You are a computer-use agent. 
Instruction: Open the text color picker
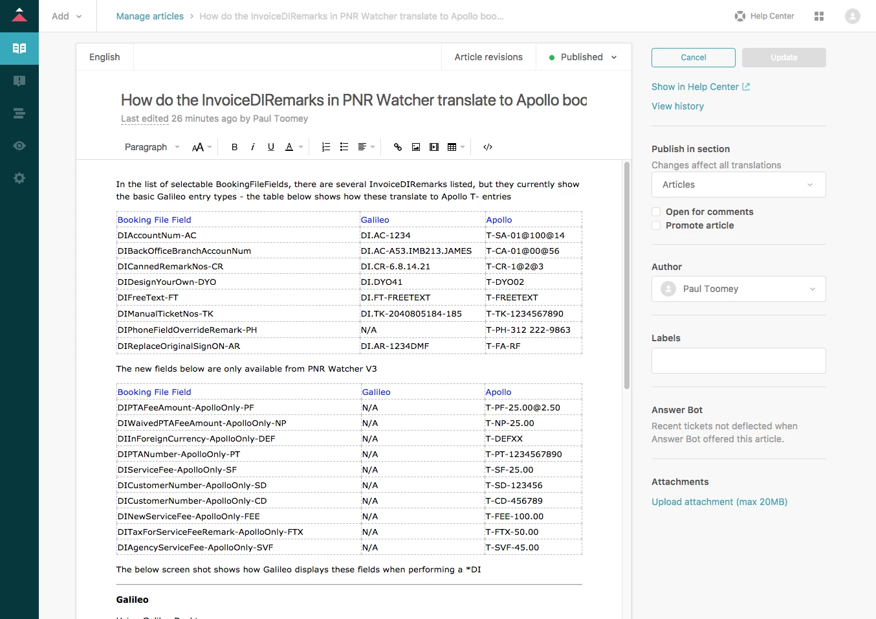click(x=294, y=147)
